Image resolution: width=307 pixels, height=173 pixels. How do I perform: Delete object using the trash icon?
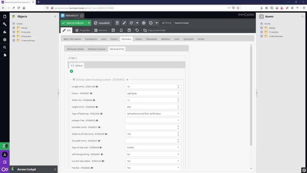click(117, 23)
